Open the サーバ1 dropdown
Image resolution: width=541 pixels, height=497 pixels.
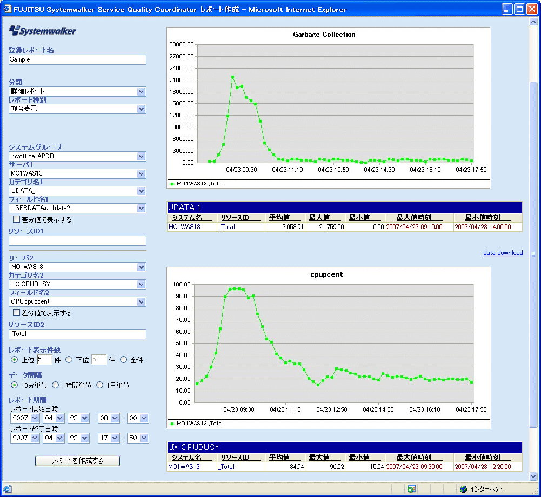pos(77,173)
